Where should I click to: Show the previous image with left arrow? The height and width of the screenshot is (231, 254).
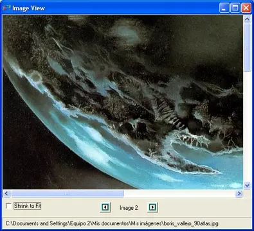tap(105, 207)
